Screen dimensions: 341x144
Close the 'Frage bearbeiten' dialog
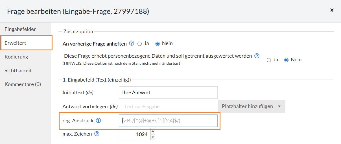(x=332, y=10)
